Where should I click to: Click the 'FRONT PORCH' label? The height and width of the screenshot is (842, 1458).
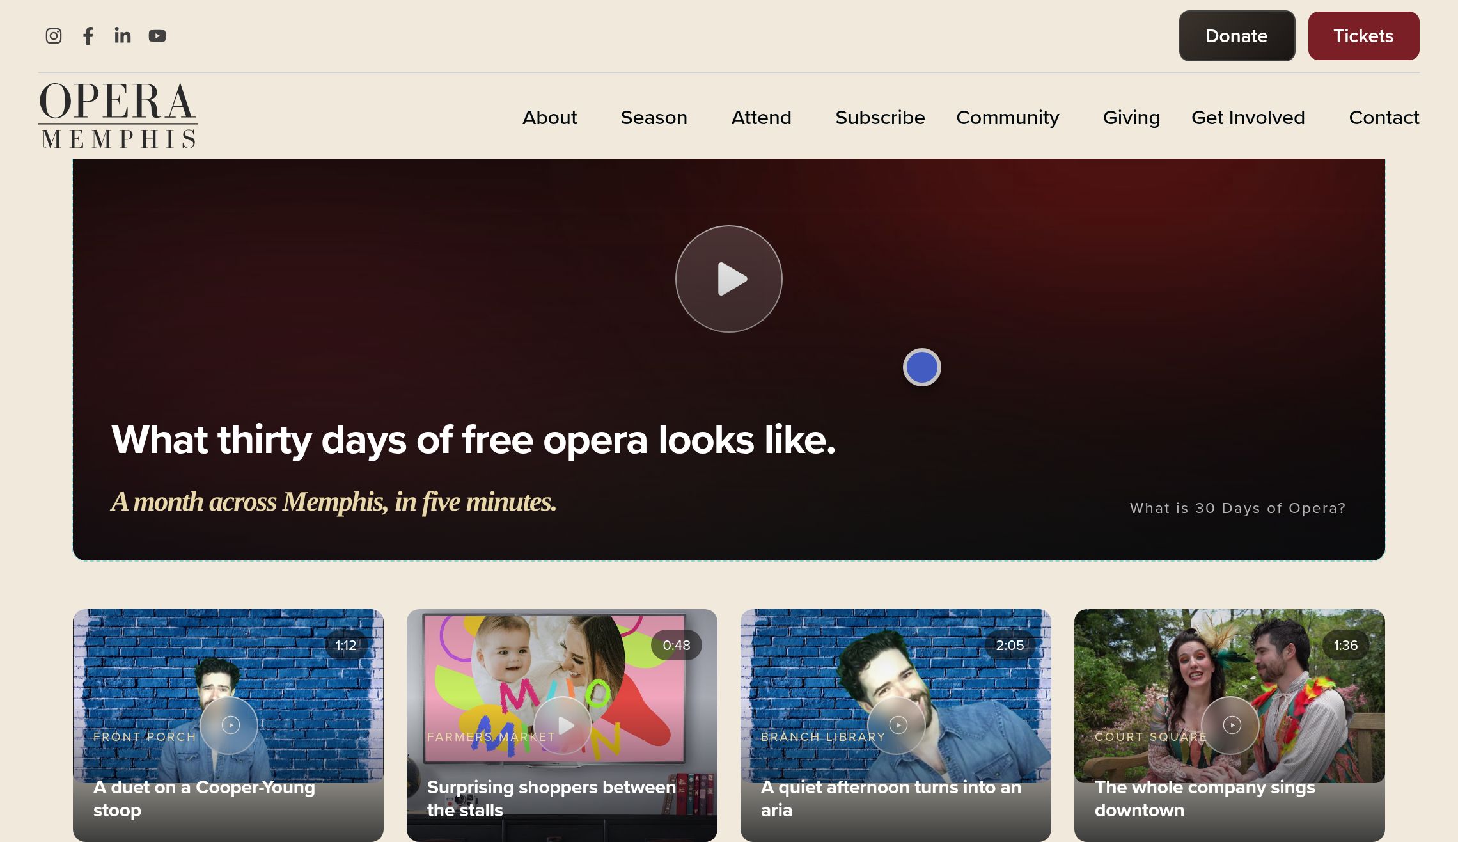click(x=145, y=737)
